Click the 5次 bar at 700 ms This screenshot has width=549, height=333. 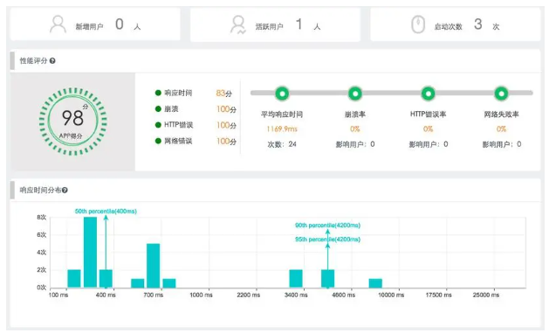(x=153, y=266)
